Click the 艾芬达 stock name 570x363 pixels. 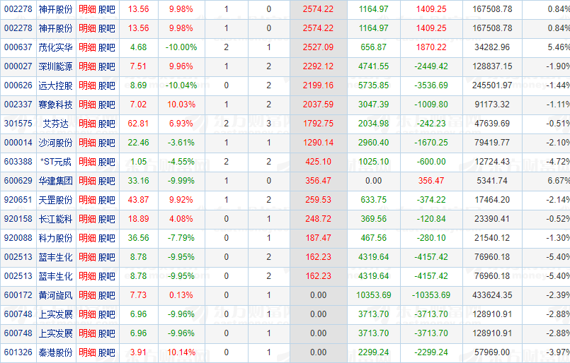click(56, 124)
